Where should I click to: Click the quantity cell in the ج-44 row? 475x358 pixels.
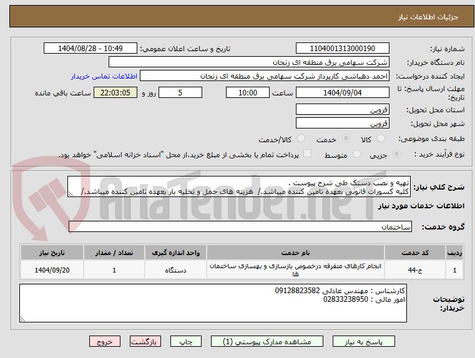coord(114,270)
